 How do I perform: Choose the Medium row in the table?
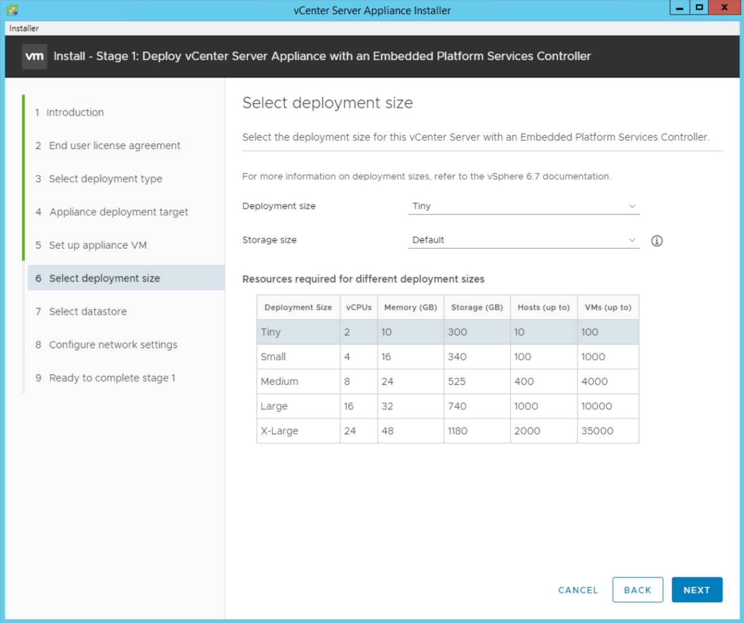tap(447, 382)
